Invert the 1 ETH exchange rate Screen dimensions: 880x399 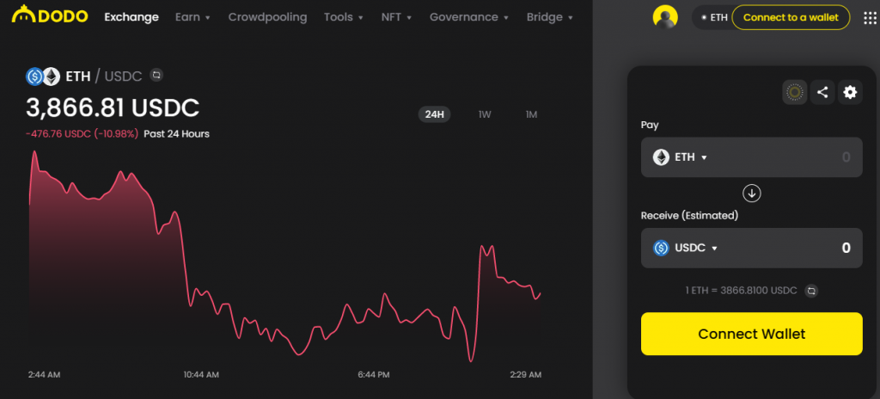click(x=812, y=292)
